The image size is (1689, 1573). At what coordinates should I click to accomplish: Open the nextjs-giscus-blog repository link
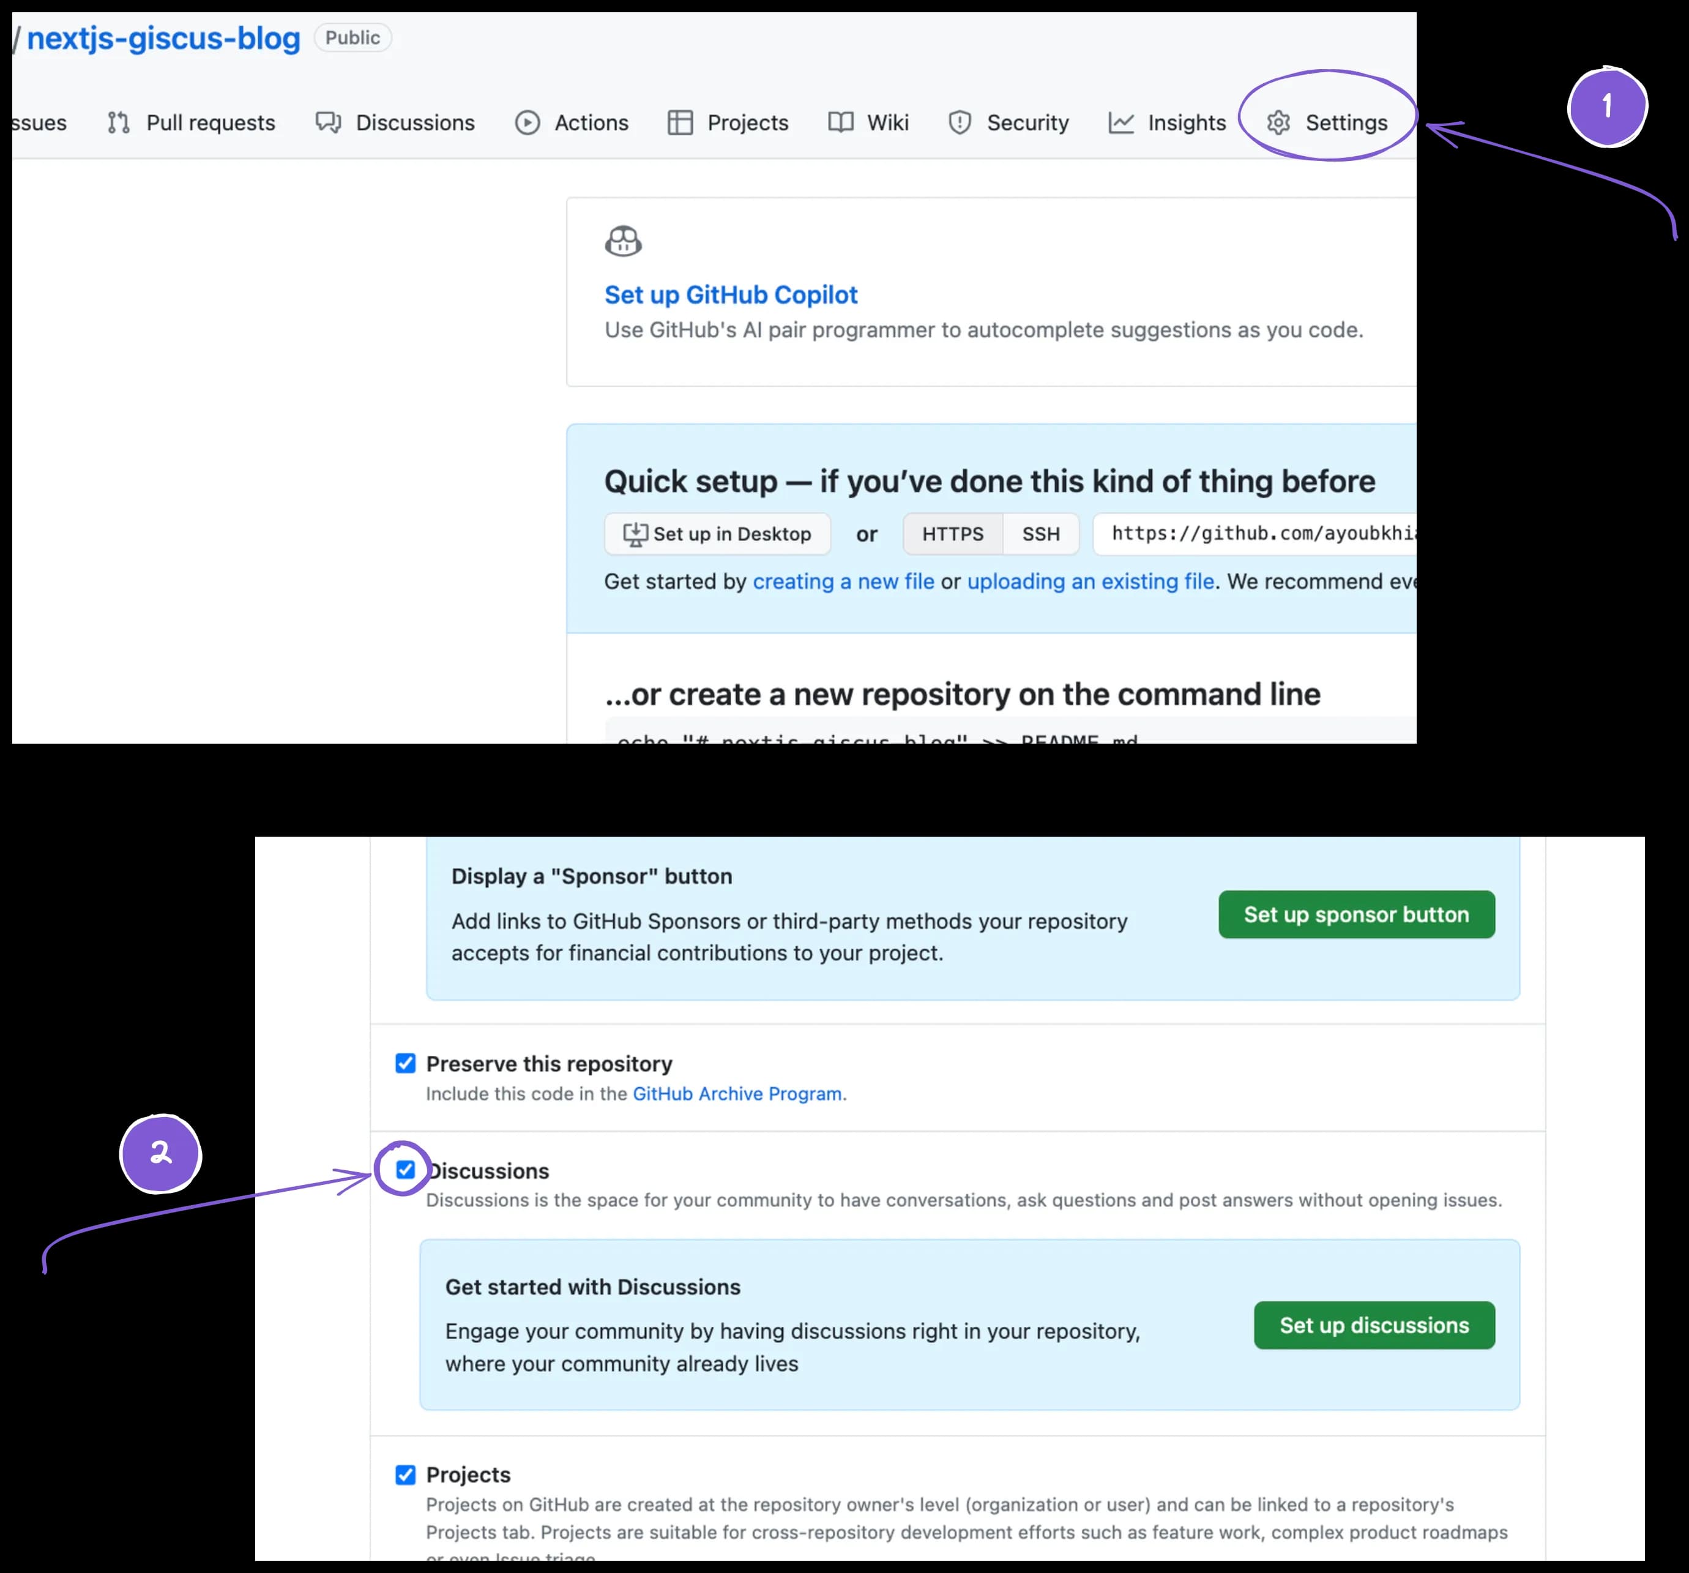tap(163, 38)
